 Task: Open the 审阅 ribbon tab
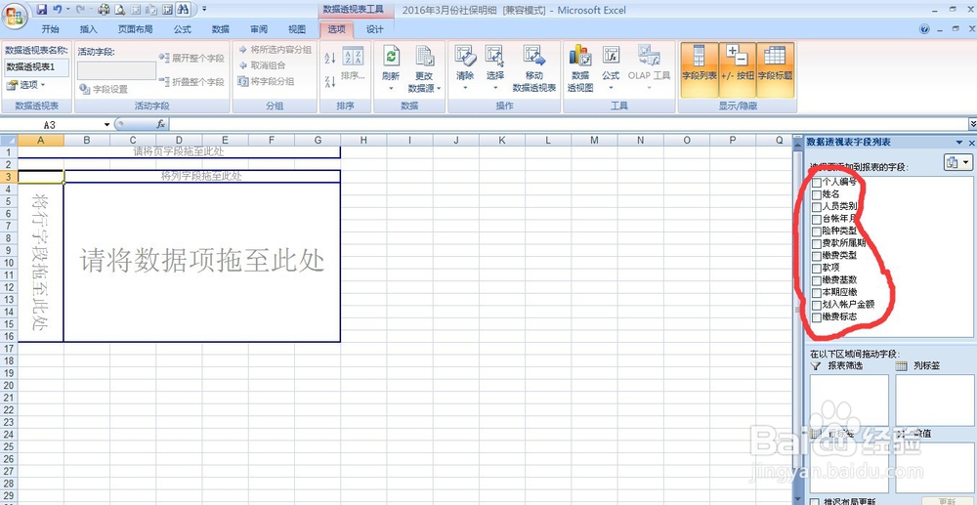point(259,29)
